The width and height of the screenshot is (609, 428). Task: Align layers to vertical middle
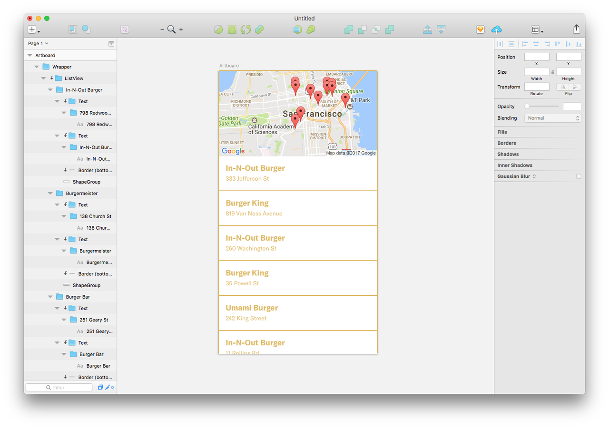coord(568,44)
